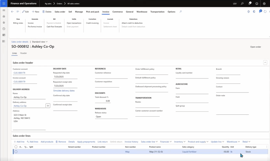270x161 pixels.
Task: Select the Map line row circle
Action: (x=16, y=152)
